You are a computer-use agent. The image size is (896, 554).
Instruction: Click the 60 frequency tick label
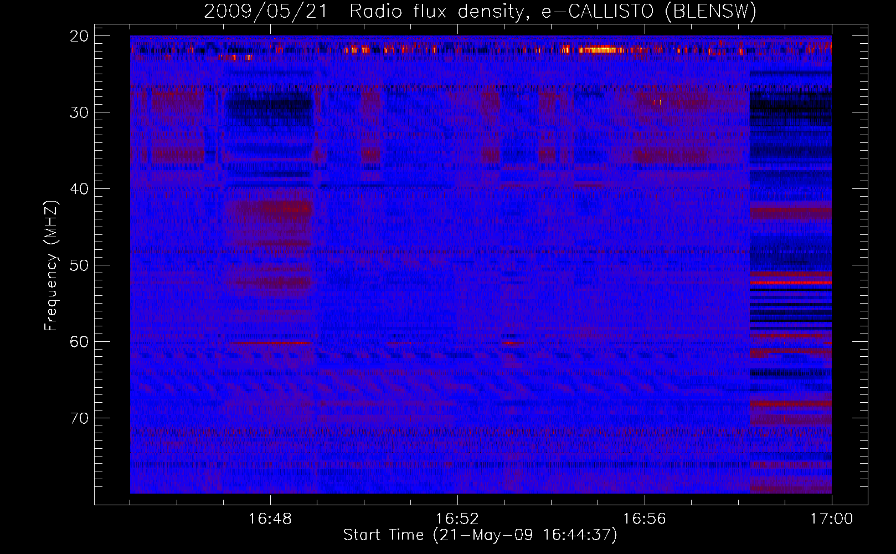tap(79, 342)
